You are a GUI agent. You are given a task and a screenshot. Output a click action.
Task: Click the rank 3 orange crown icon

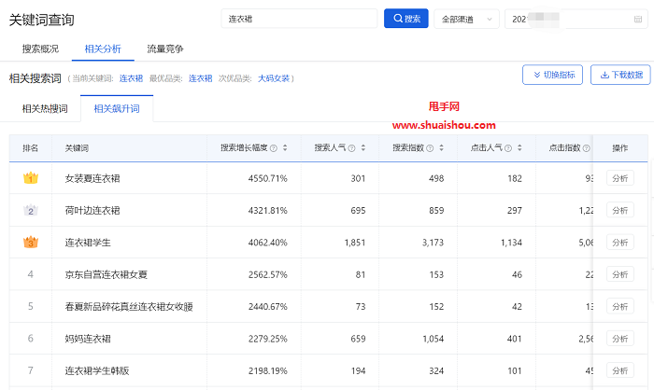(x=31, y=242)
